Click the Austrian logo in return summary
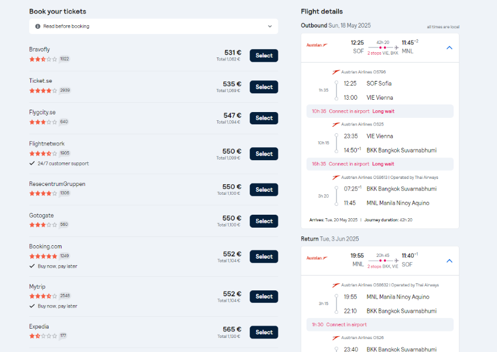Image resolution: width=497 pixels, height=352 pixels. [316, 258]
